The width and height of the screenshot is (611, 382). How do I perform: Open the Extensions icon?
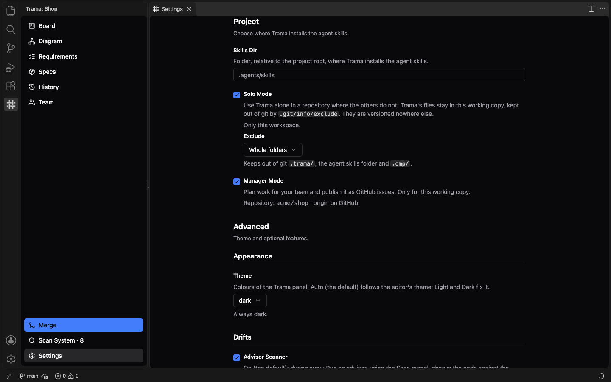(11, 86)
